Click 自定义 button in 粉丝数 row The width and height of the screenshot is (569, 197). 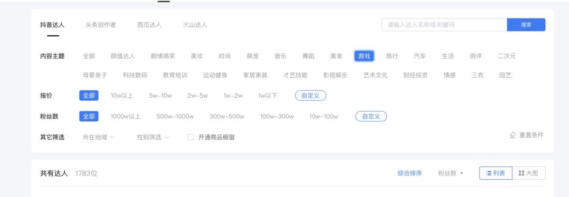(x=371, y=116)
